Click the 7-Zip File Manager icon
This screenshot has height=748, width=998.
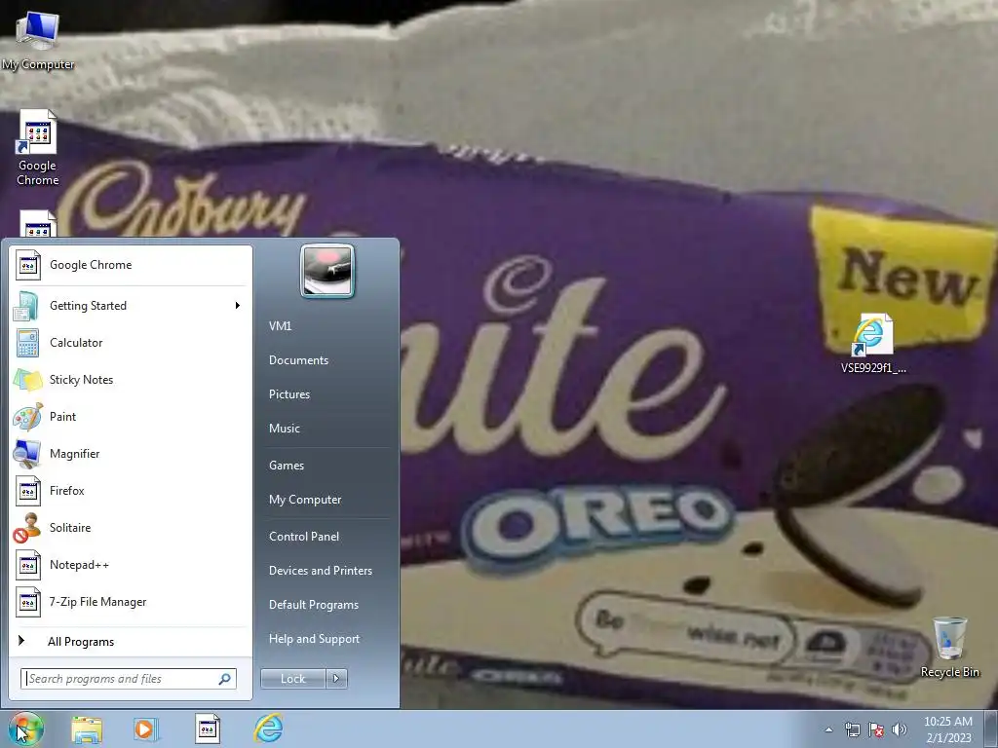pyautogui.click(x=28, y=602)
